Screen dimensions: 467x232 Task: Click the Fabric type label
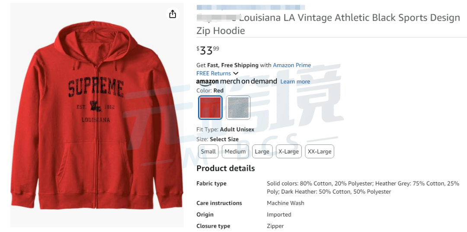coord(211,184)
